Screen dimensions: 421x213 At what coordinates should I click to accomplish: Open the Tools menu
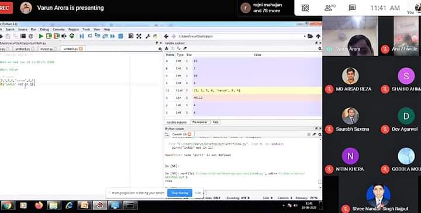pyautogui.click(x=86, y=29)
